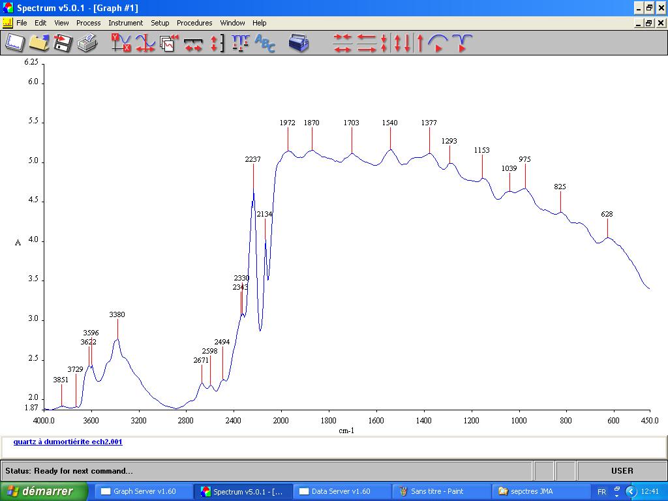Open the Setup menu
The image size is (668, 501).
coord(160,23)
